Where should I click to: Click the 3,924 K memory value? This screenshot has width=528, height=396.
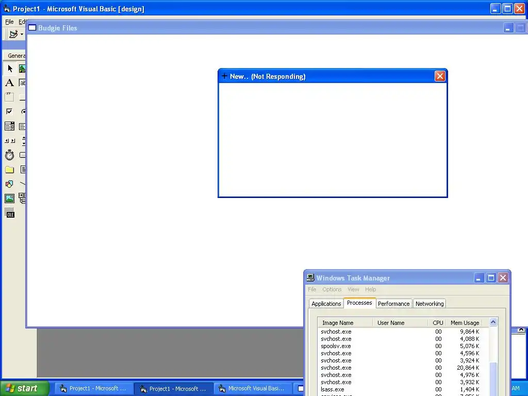469,360
